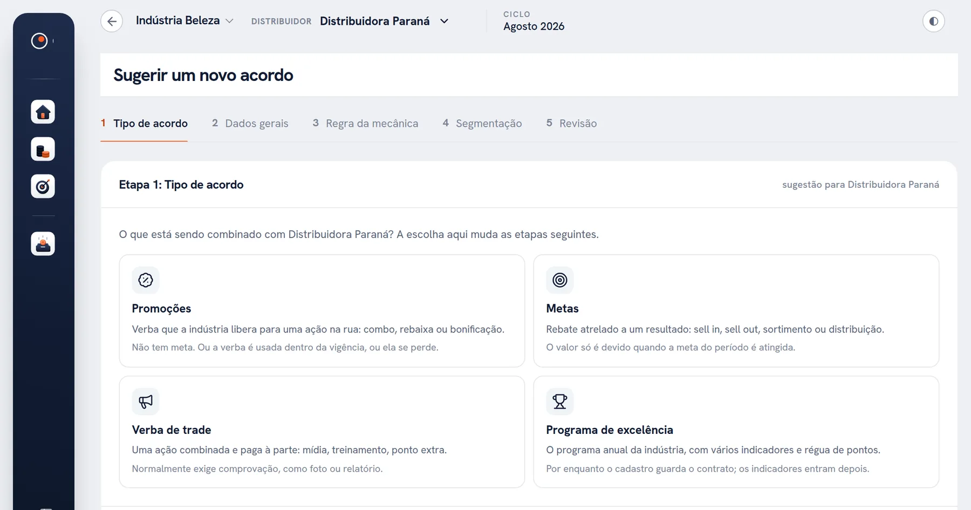Go to the Dados gerais step
971x510 pixels.
pyautogui.click(x=250, y=123)
